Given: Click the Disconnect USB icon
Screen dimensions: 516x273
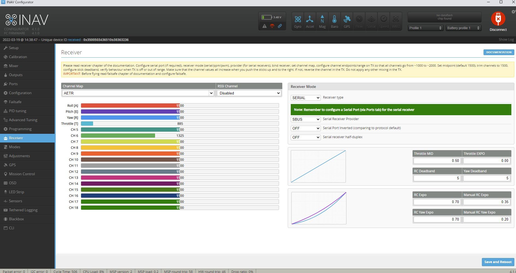Looking at the screenshot, I should tap(498, 19).
